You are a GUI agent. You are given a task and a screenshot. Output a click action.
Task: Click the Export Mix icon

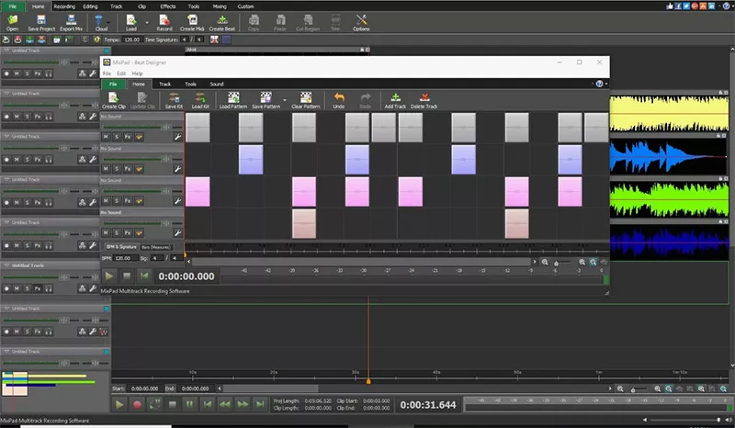tap(72, 22)
